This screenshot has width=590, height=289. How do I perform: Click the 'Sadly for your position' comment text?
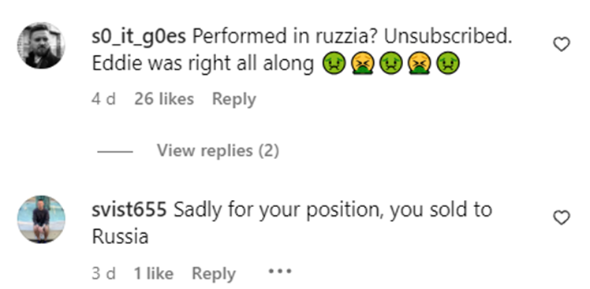click(x=293, y=223)
